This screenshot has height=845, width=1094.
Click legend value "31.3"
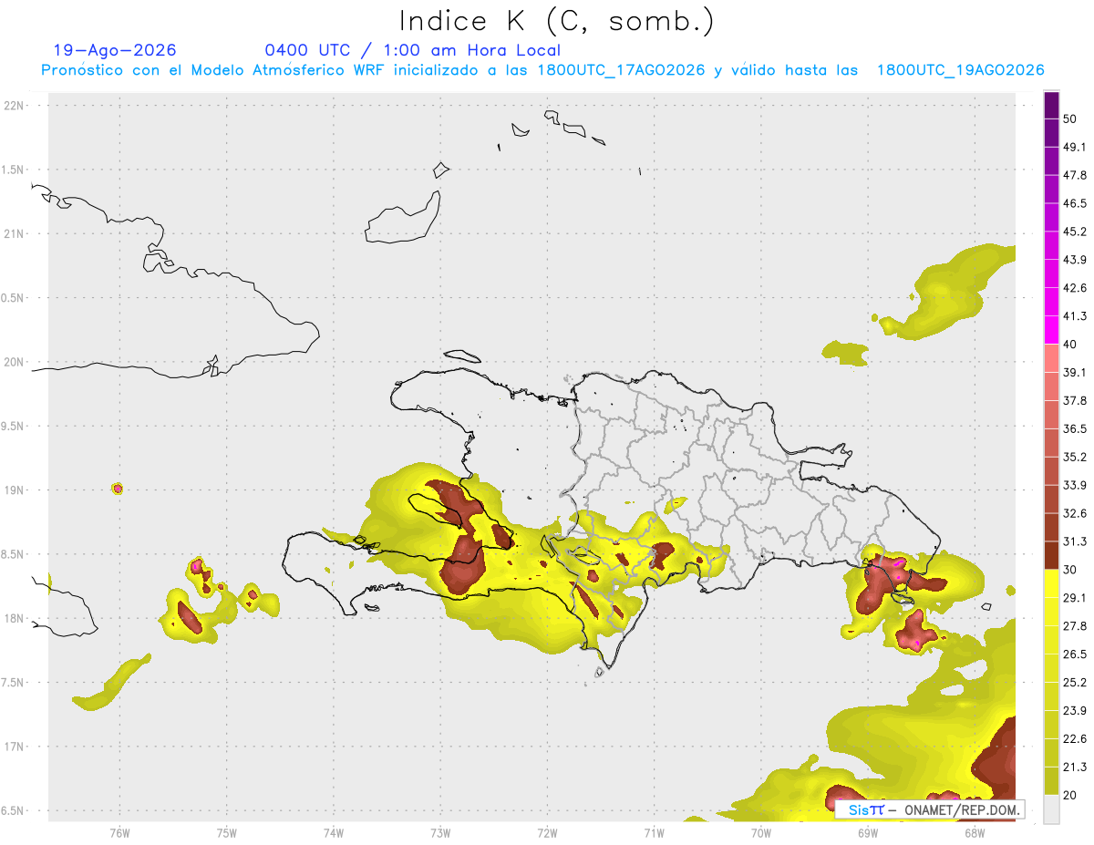[x=1074, y=541]
